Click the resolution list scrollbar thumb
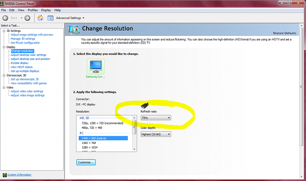Image resolution: width=306 pixels, height=181 pixels. pos(134,127)
